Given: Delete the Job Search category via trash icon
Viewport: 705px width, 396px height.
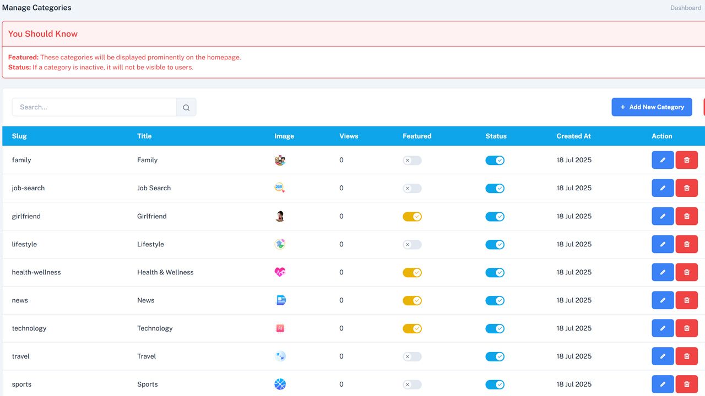Looking at the screenshot, I should click(x=686, y=188).
